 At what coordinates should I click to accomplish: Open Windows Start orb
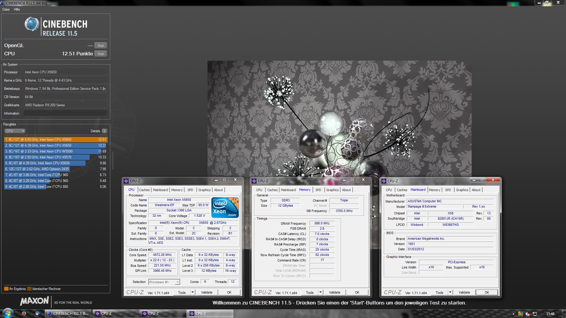point(8,314)
